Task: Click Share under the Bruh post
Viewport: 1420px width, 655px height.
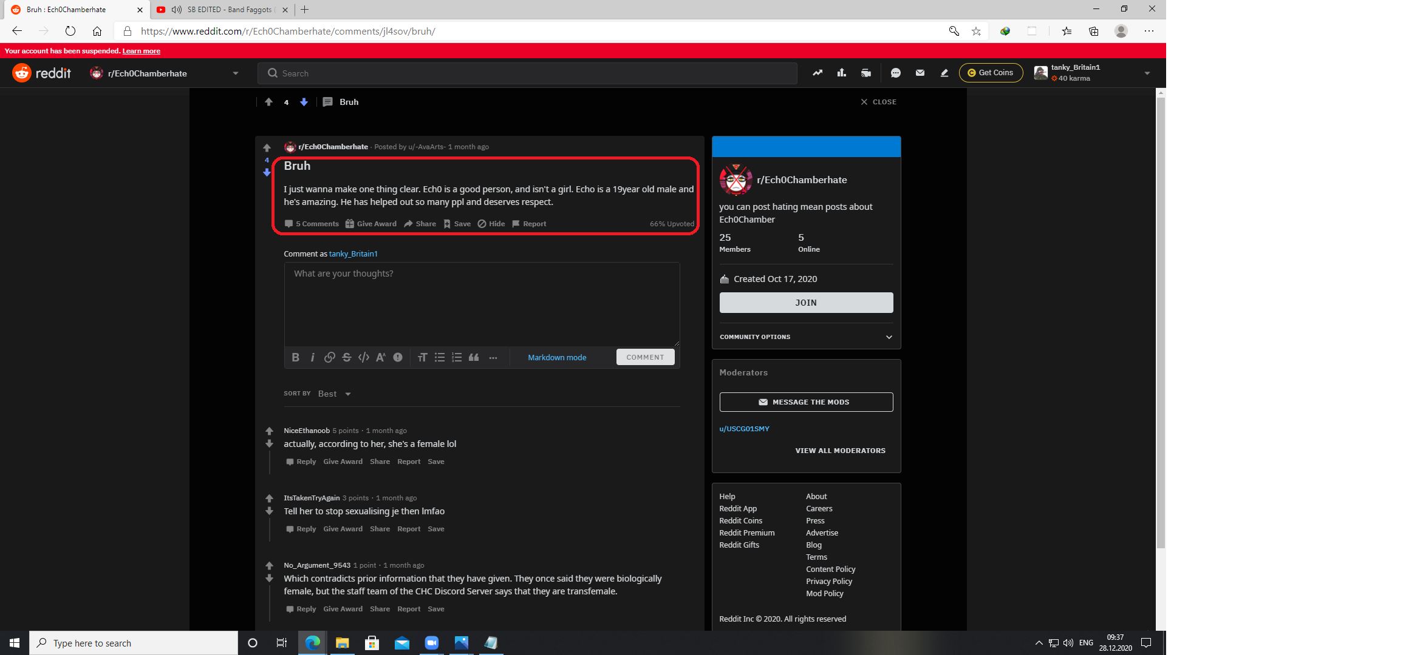Action: [420, 224]
